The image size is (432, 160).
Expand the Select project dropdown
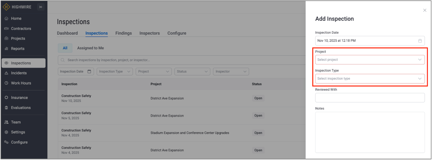click(370, 60)
